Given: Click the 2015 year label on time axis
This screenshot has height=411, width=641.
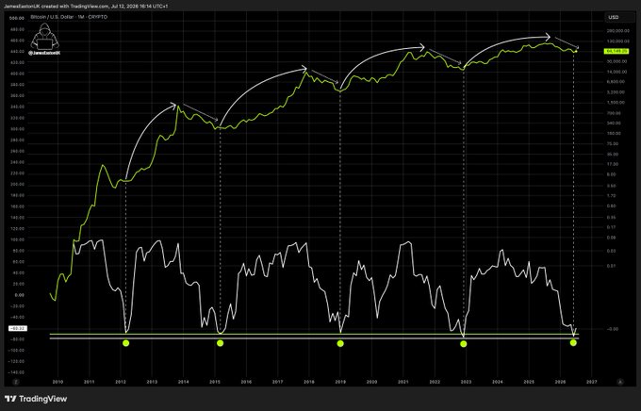Looking at the screenshot, I should pyautogui.click(x=215, y=382).
